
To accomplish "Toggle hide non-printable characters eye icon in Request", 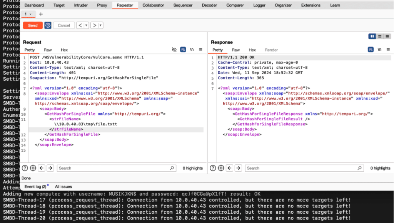I will [x=174, y=50].
